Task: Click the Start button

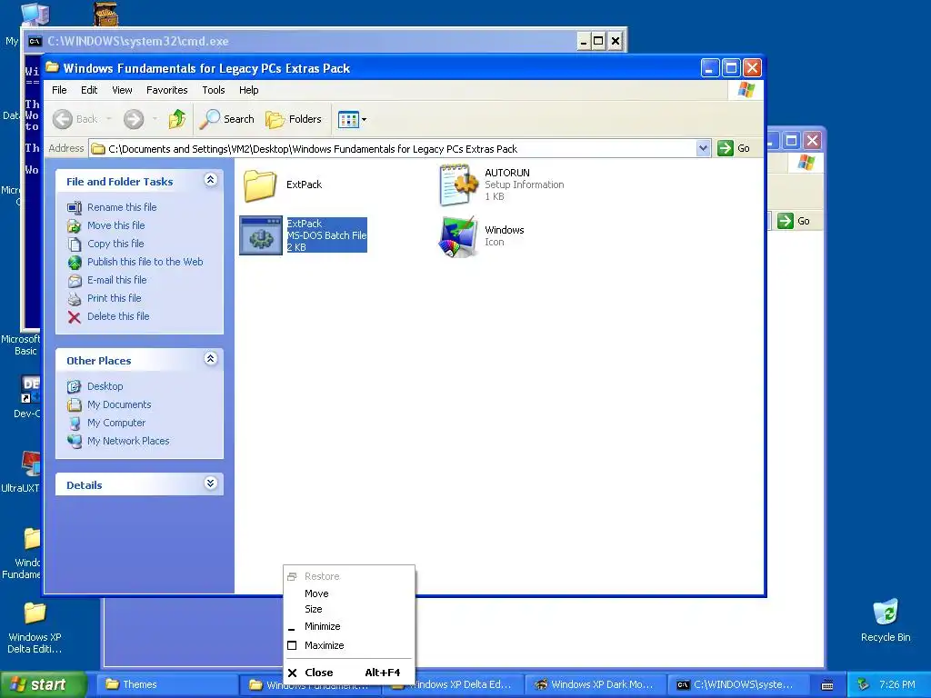Action: pos(43,684)
